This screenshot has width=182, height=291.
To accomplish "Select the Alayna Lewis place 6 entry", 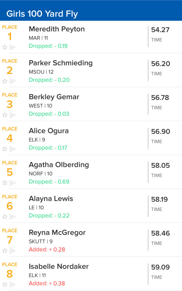I will tap(91, 206).
